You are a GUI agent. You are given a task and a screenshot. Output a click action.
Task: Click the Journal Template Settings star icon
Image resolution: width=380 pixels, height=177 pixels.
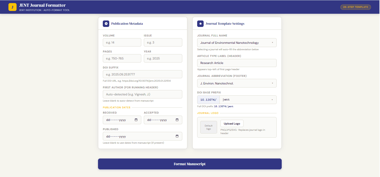coord(201,24)
